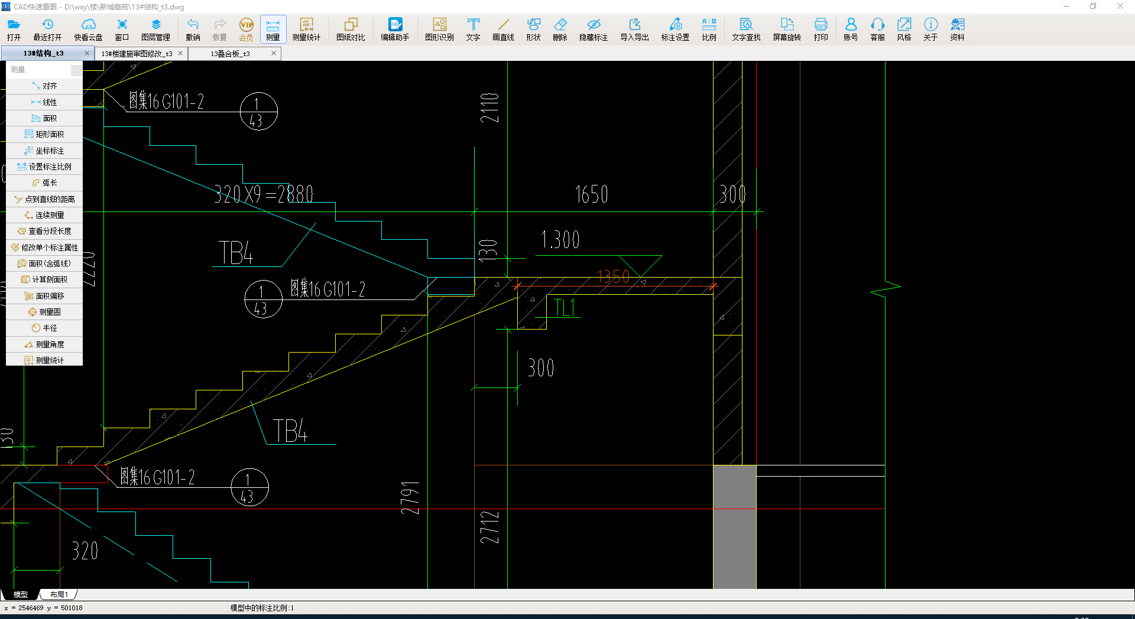The image size is (1135, 619).
Task: Choose 修改单个标注属性 option
Action: 44,247
